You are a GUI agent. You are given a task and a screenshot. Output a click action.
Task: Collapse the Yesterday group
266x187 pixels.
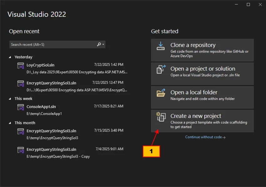pos(10,57)
